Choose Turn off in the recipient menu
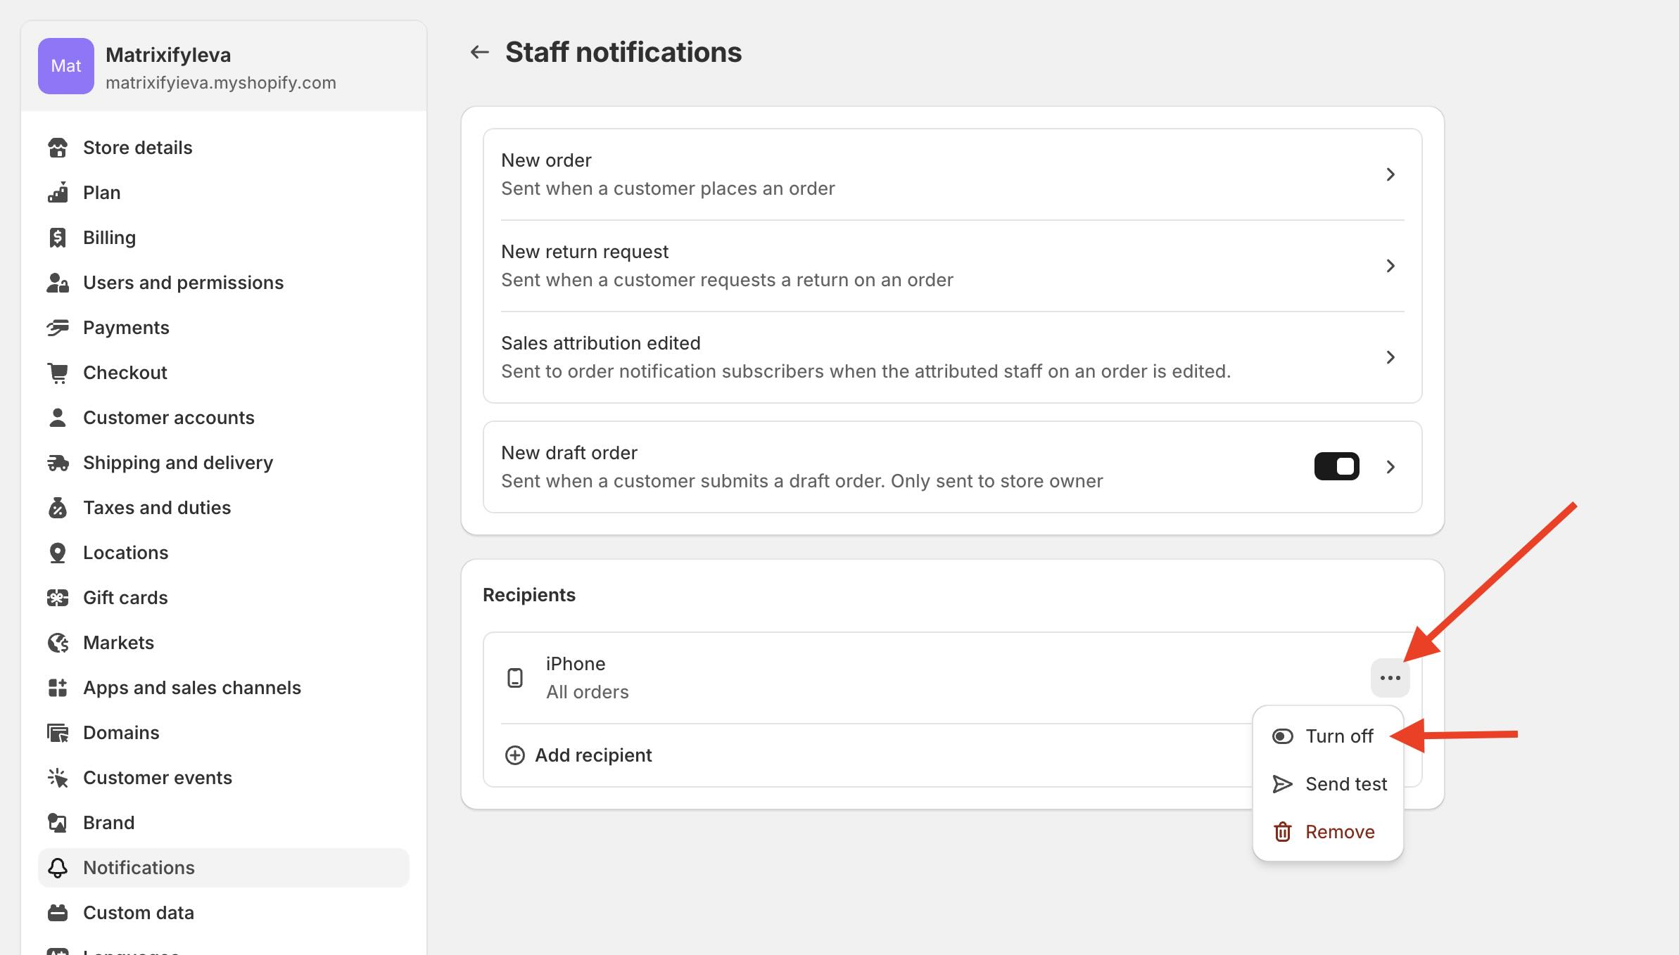1679x955 pixels. 1338,736
